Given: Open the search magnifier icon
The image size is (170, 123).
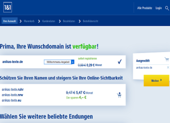Looking at the screenshot, I should click(167, 8).
